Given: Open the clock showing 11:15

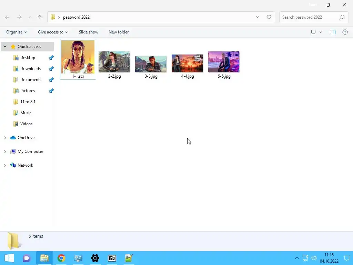Looking at the screenshot, I should (329, 258).
